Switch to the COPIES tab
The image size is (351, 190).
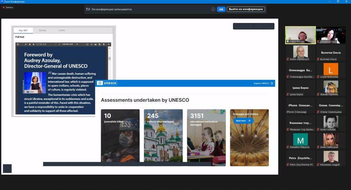pyautogui.click(x=62, y=31)
